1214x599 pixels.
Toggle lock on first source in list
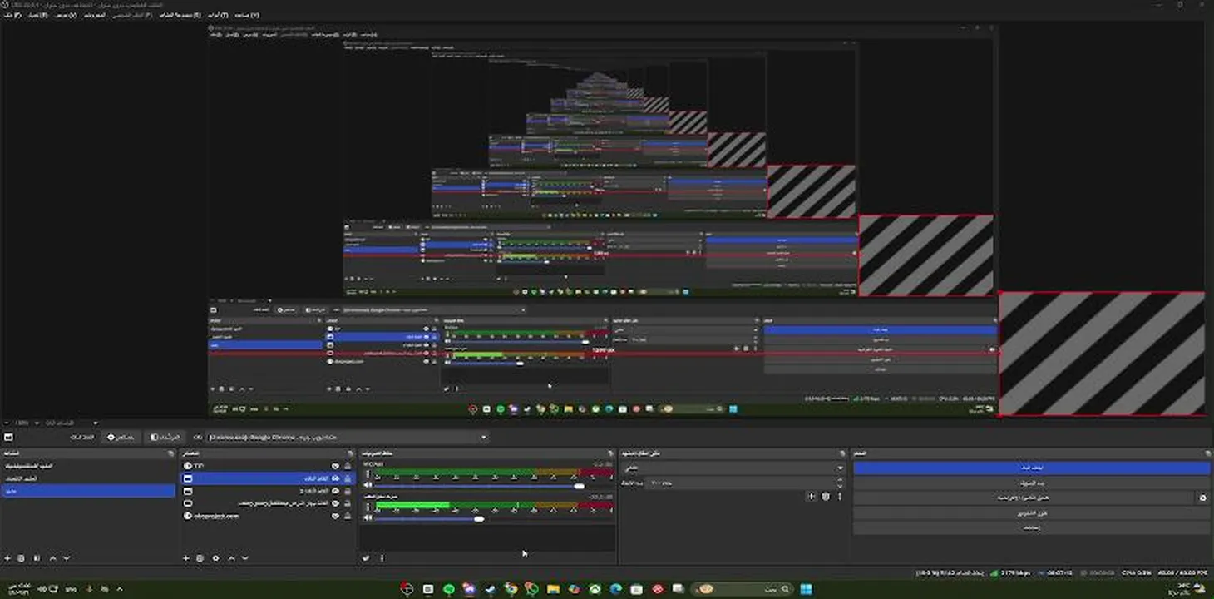[348, 466]
